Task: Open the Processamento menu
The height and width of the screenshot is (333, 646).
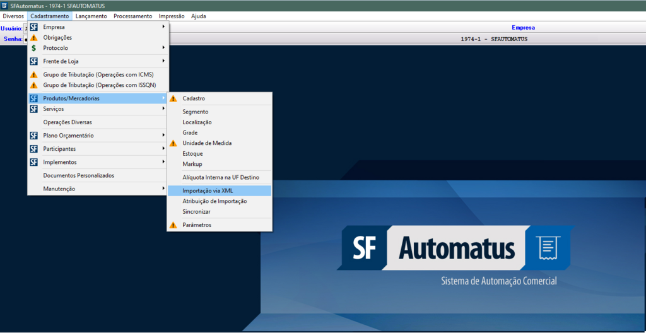Action: pos(132,16)
